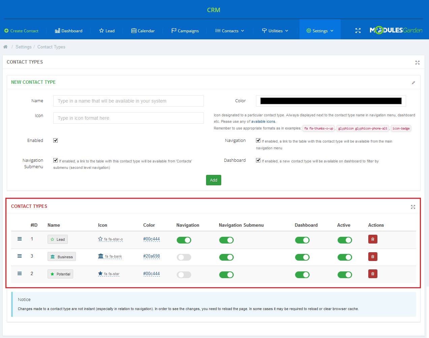
Task: Click Settings in breadcrumb
Action: pyautogui.click(x=24, y=47)
